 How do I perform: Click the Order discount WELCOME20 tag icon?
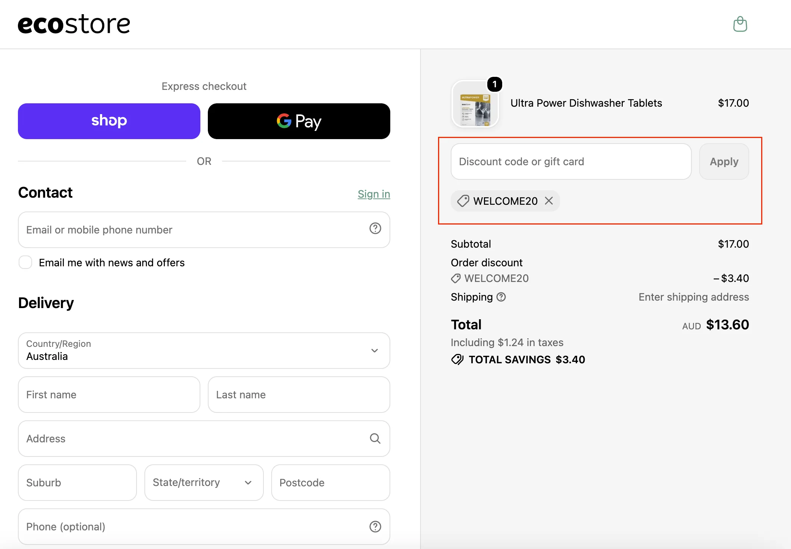456,278
